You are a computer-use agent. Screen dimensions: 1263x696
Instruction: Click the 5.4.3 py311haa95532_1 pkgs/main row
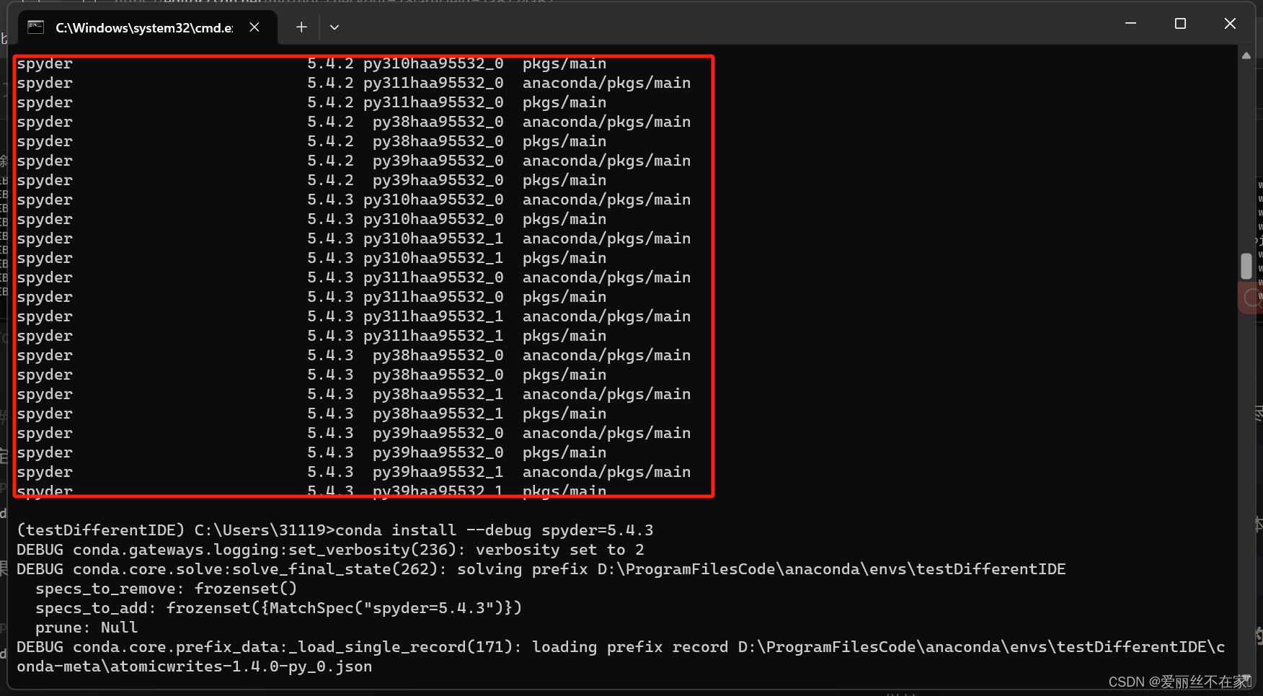311,336
